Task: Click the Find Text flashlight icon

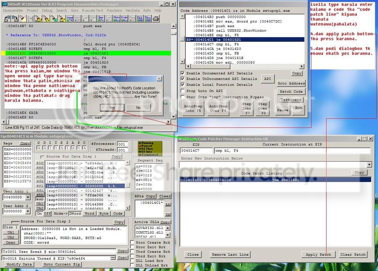Action: click(x=22, y=18)
